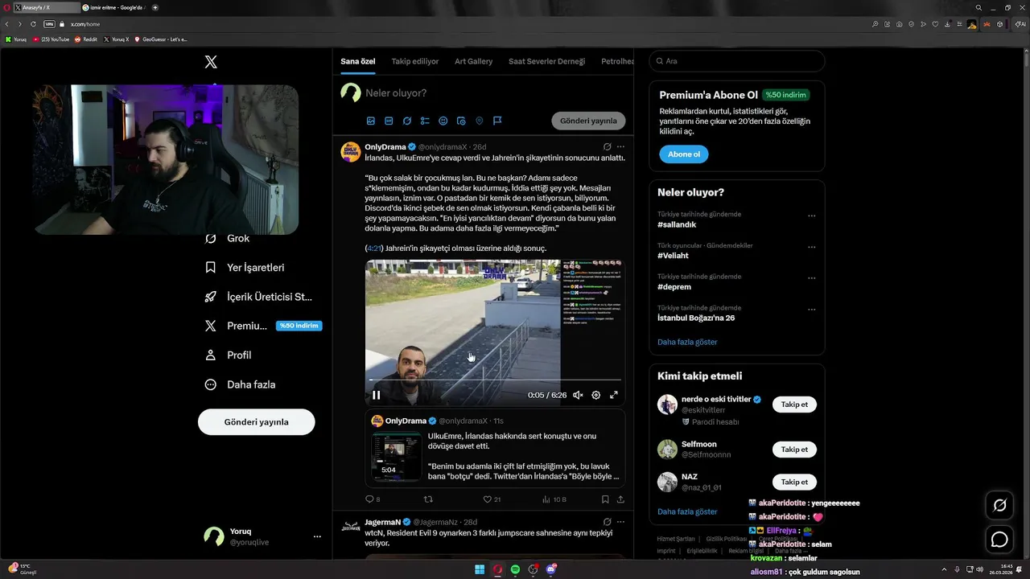Open İçerik Üreticisi Stüdyosu sidebar item
The image size is (1030, 579).
[x=258, y=297]
